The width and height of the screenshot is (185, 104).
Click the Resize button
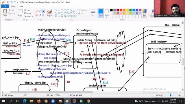tap(28, 13)
